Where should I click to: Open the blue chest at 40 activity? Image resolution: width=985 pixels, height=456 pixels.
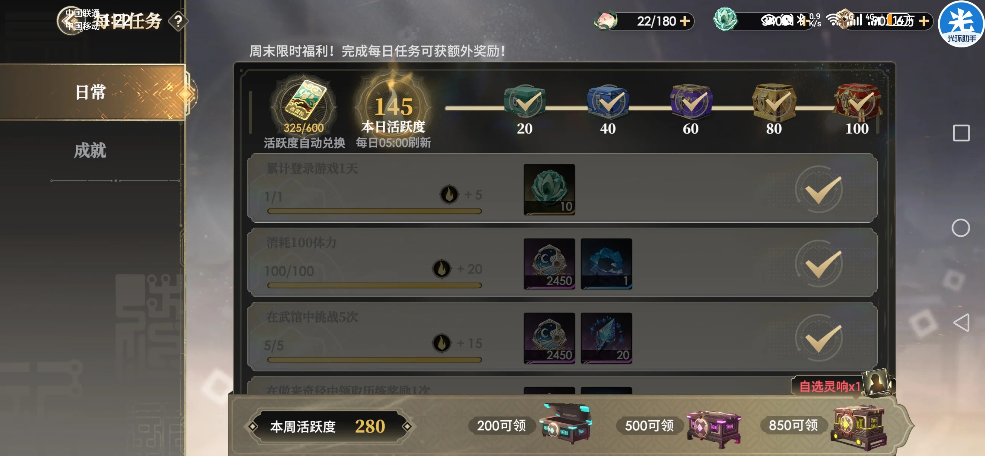608,101
